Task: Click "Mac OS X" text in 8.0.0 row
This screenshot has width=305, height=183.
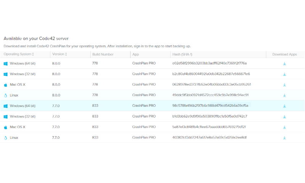Action: [18, 85]
